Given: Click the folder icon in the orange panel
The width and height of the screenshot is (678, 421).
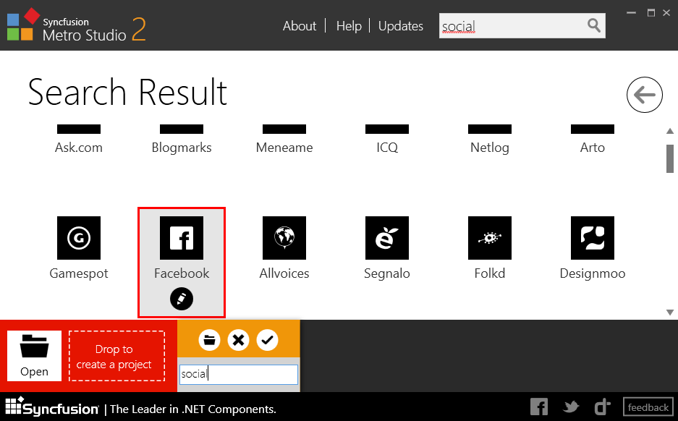Looking at the screenshot, I should [x=210, y=340].
